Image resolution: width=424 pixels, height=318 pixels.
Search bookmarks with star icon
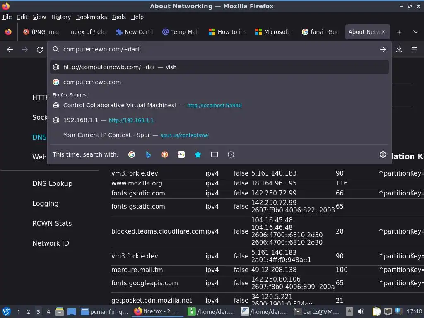198,154
